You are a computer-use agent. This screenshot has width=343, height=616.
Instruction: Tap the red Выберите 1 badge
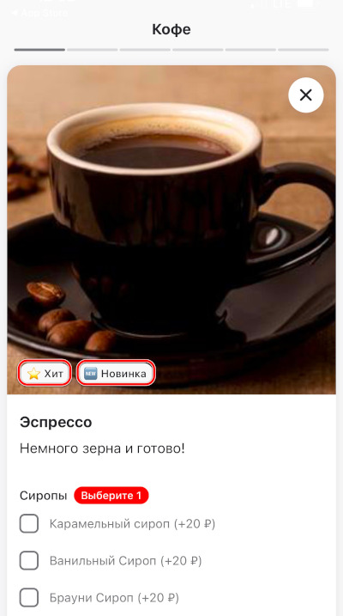pyautogui.click(x=111, y=496)
